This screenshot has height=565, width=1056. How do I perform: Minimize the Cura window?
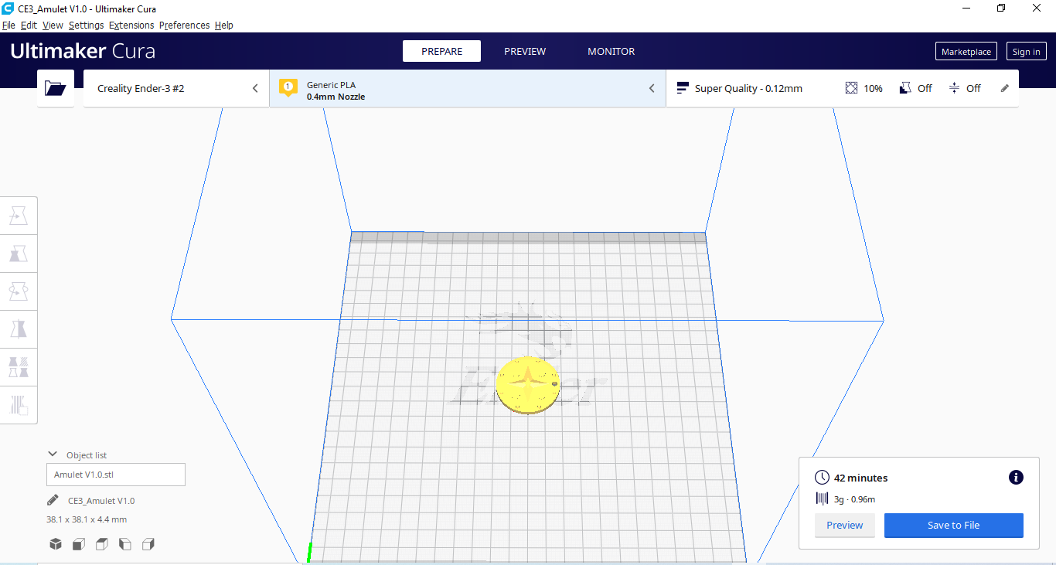coord(966,9)
